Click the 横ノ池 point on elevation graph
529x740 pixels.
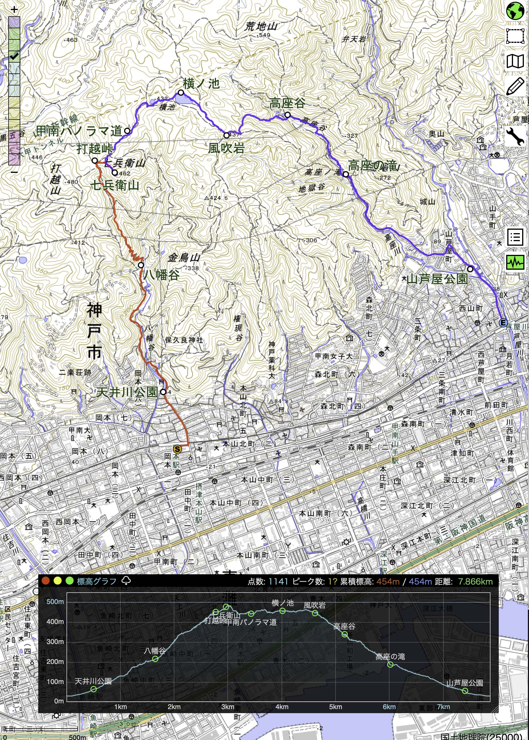click(x=282, y=611)
